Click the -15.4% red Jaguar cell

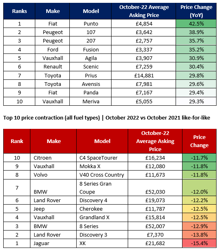(x=199, y=243)
